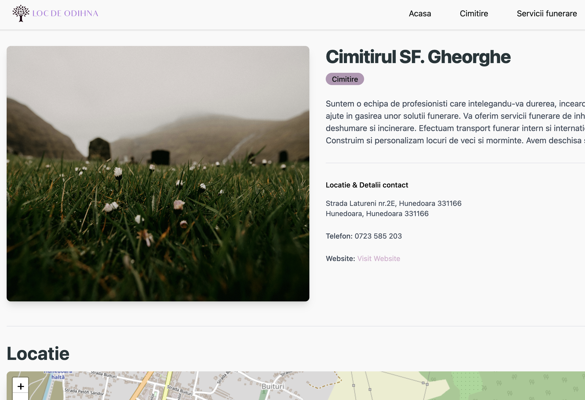Screen dimensions: 585x400
Task: Open the Acasa menu item
Action: tap(420, 14)
